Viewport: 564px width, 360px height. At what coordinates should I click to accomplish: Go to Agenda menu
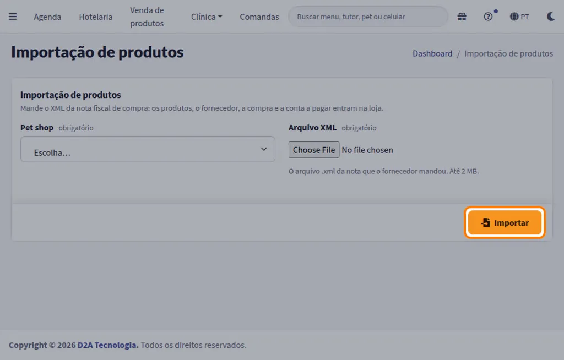coord(47,17)
